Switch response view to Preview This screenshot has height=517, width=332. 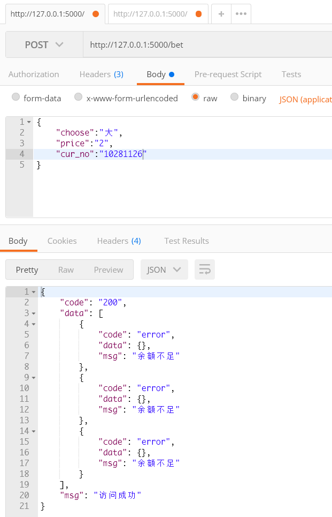[x=109, y=269]
